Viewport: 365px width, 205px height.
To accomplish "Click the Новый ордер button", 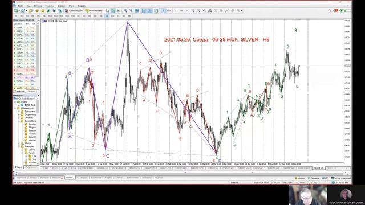I will [x=94, y=11].
